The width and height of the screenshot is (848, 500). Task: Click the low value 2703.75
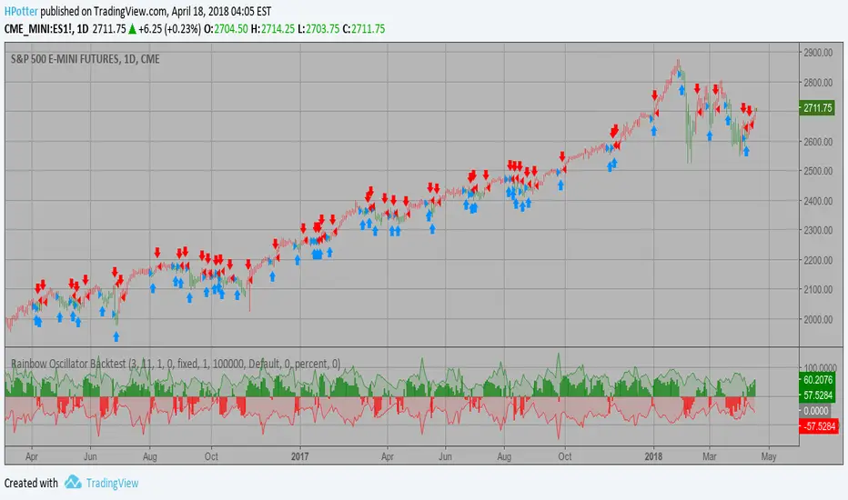(x=322, y=29)
